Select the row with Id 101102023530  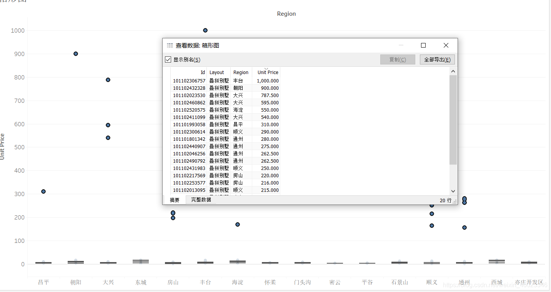[225, 95]
